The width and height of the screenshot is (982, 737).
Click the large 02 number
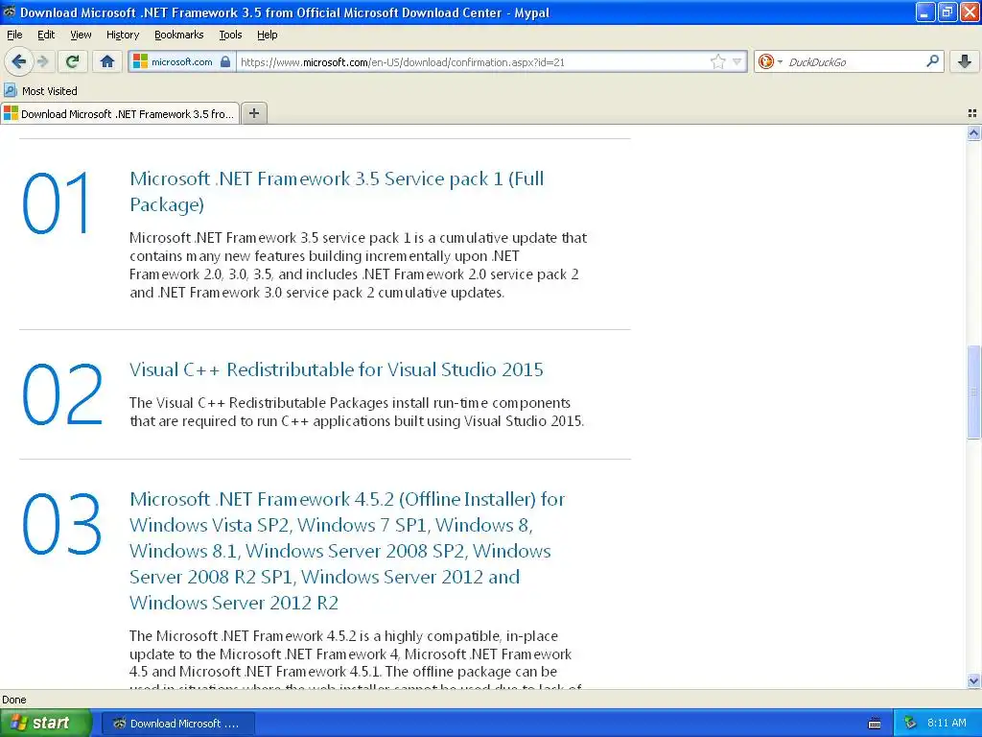[x=62, y=394]
